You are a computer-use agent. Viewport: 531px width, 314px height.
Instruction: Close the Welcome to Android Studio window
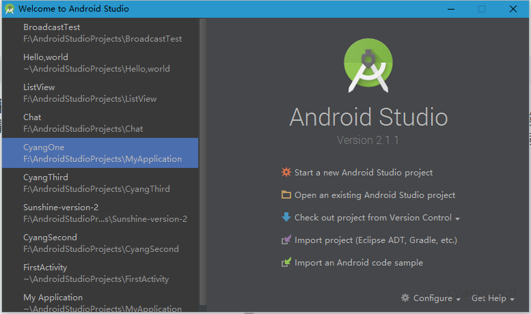[513, 9]
